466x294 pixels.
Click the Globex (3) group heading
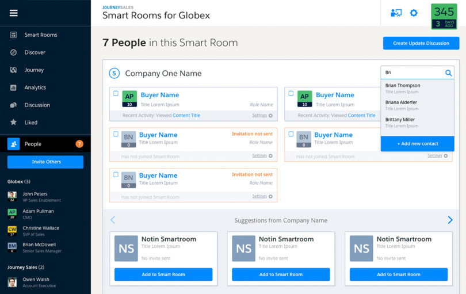click(19, 182)
